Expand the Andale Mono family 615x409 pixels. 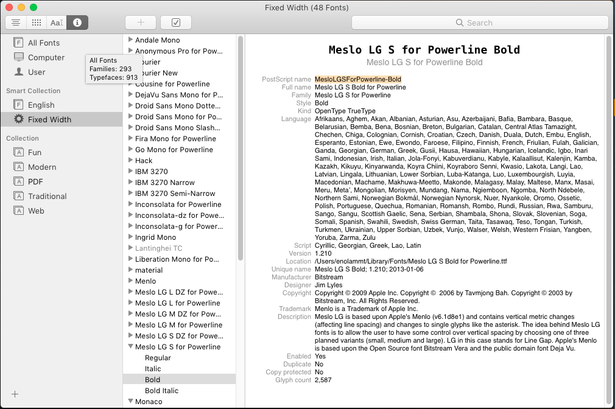[130, 39]
